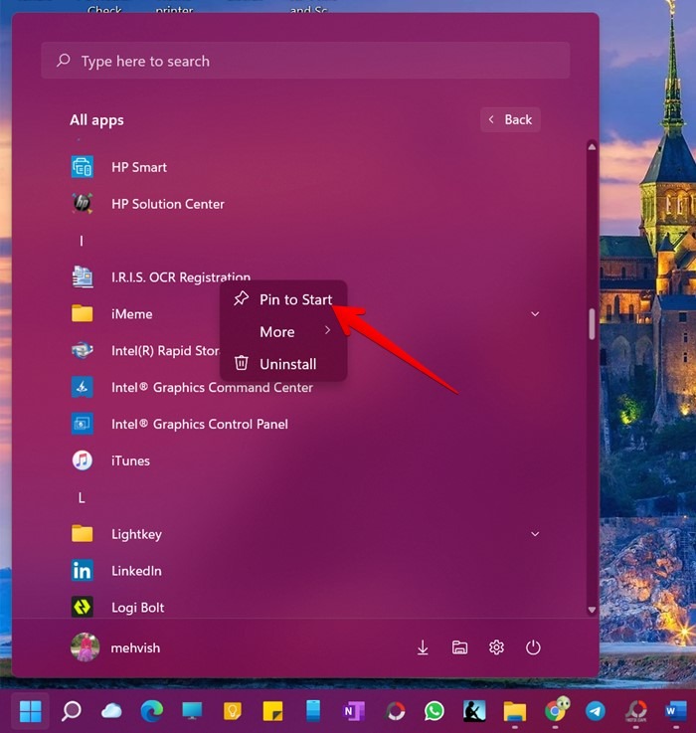696x733 pixels.
Task: Open Microsoft Word on taskbar
Action: click(676, 711)
